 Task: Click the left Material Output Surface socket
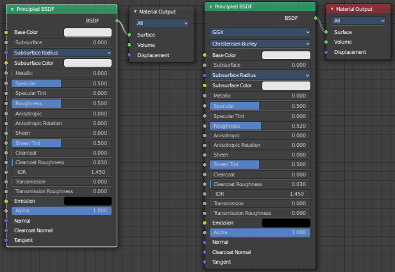(130, 35)
